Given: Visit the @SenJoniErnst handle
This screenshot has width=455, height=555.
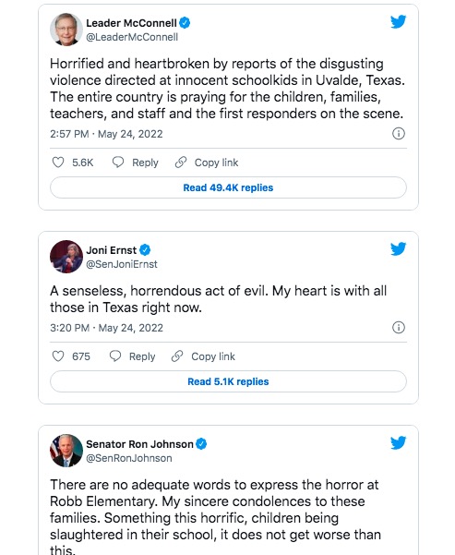Looking at the screenshot, I should click(x=122, y=264).
